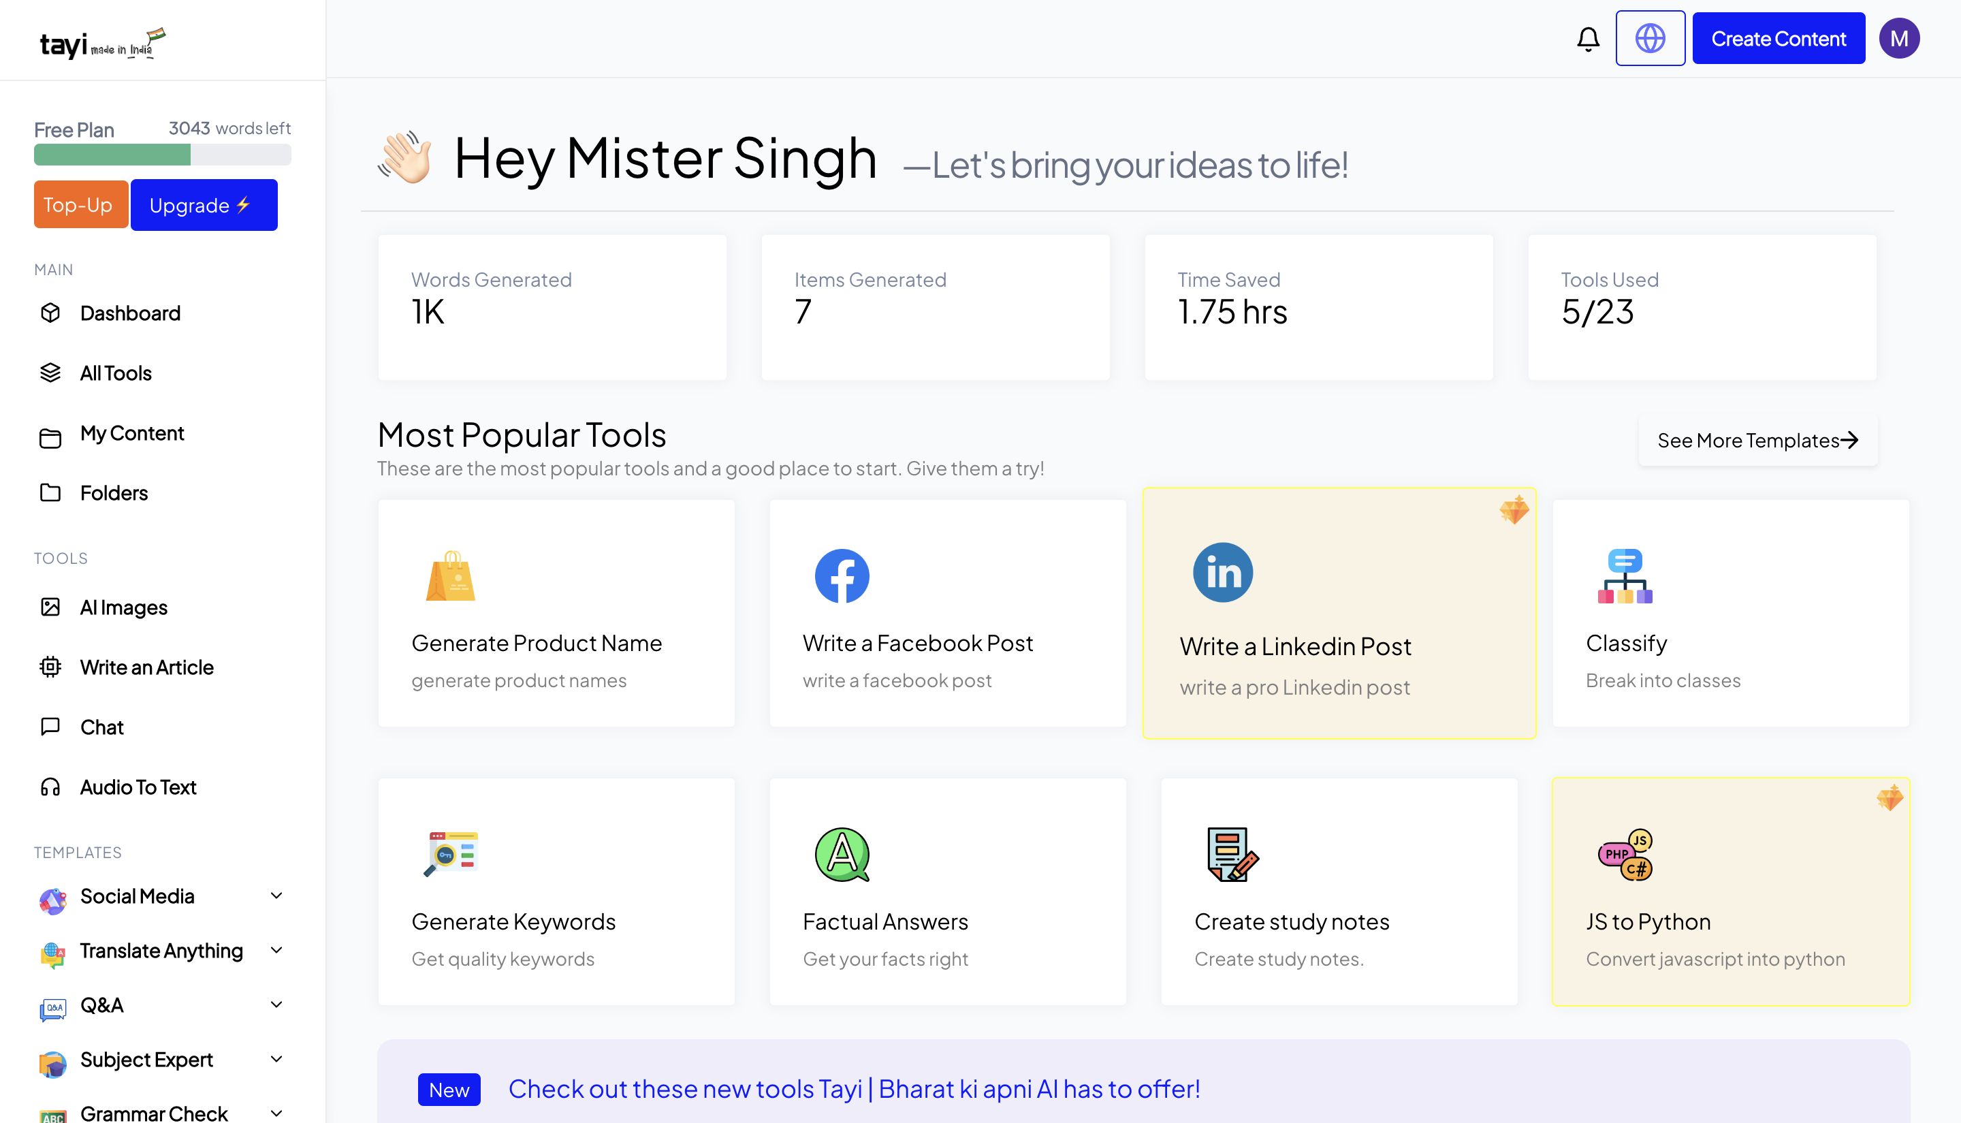
Task: Click the words-left progress bar
Action: coord(162,155)
